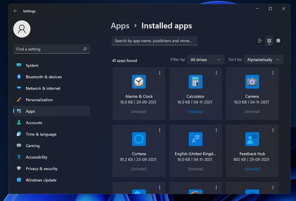Image resolution: width=296 pixels, height=201 pixels.
Task: Uninstall the Feedback Hub app
Action: (x=252, y=169)
